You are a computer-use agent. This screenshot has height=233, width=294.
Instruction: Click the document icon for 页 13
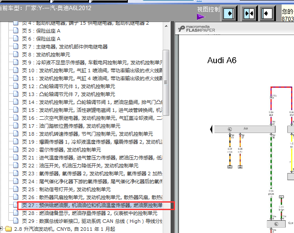click(16, 94)
